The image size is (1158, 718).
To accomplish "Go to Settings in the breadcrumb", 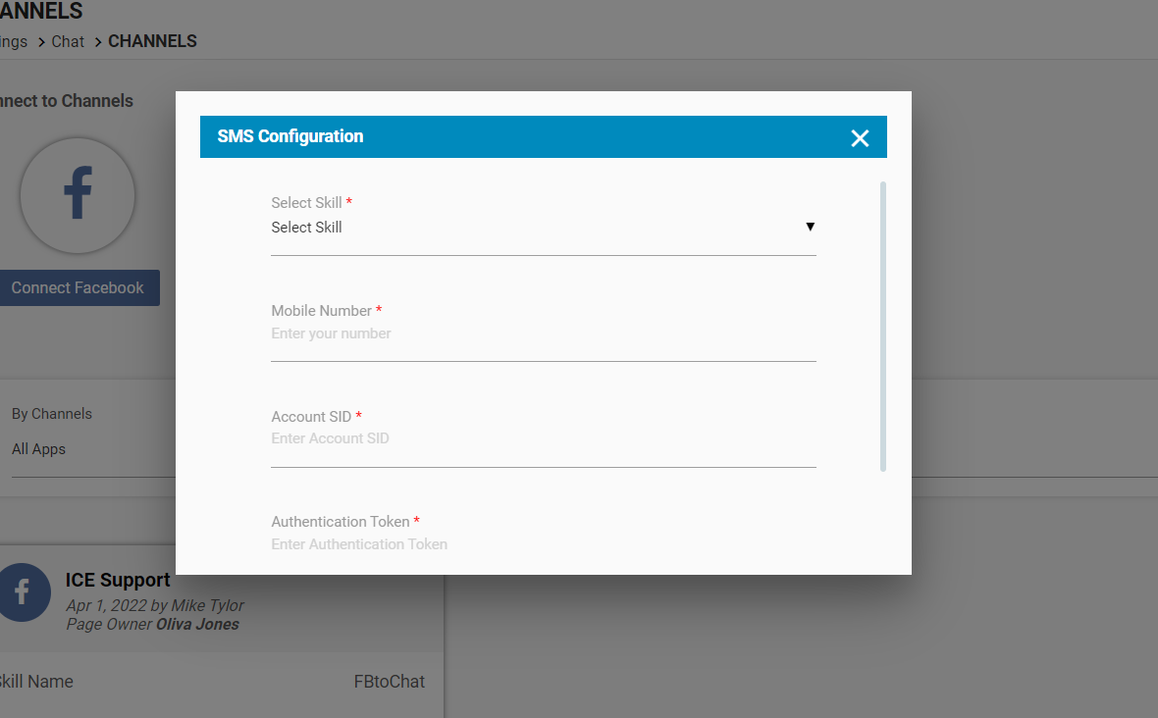I will [x=14, y=41].
